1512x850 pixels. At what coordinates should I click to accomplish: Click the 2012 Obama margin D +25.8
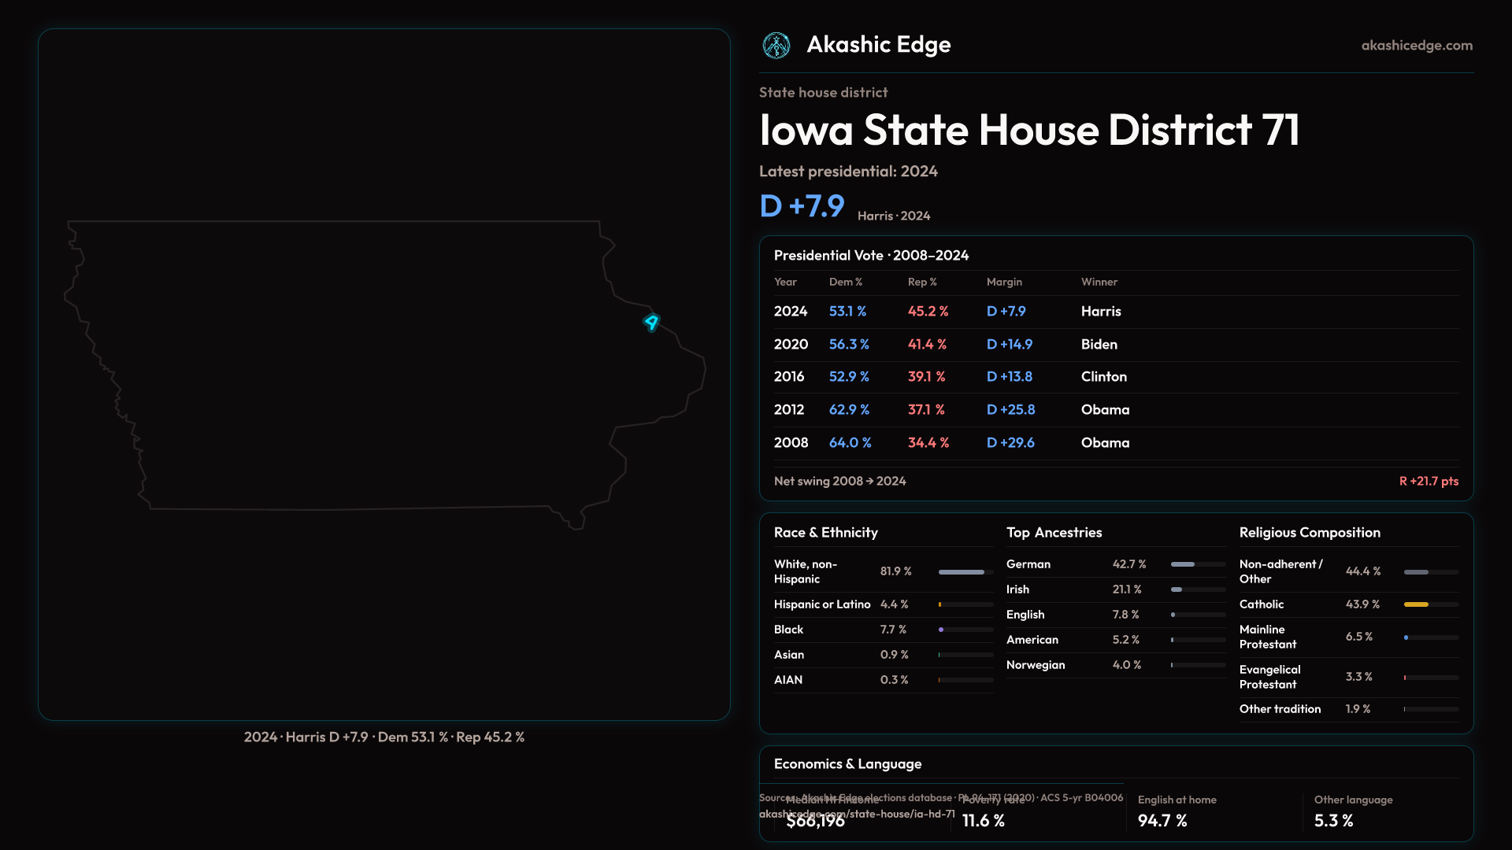pos(1010,410)
